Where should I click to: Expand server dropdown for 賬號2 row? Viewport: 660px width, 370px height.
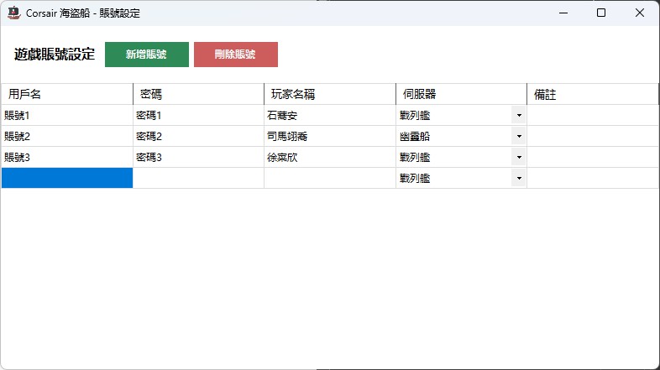point(518,136)
